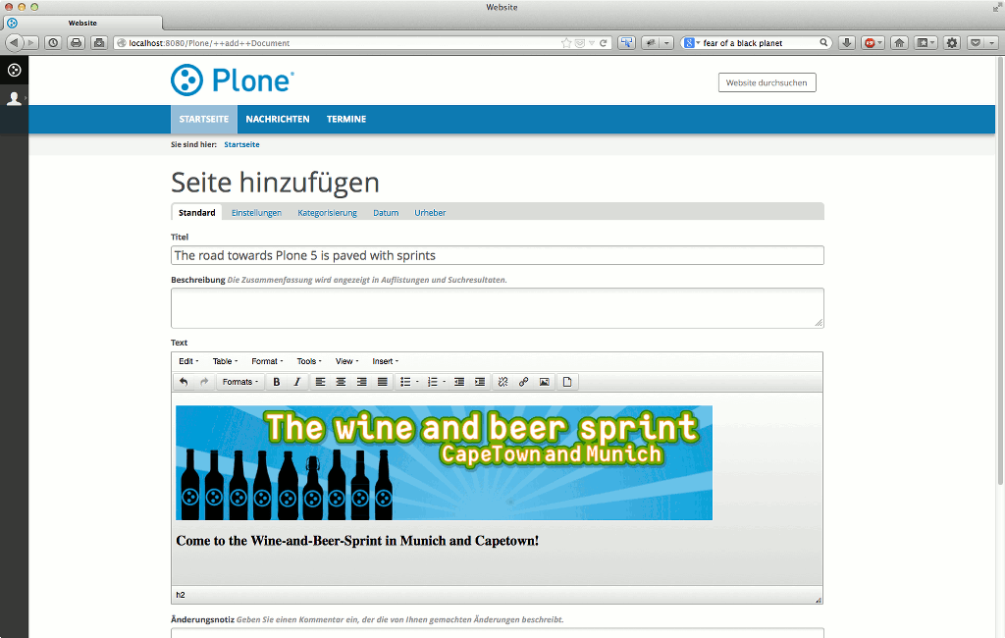Open the URL history dropdown arrow
The width and height of the screenshot is (1005, 638).
pos(592,43)
